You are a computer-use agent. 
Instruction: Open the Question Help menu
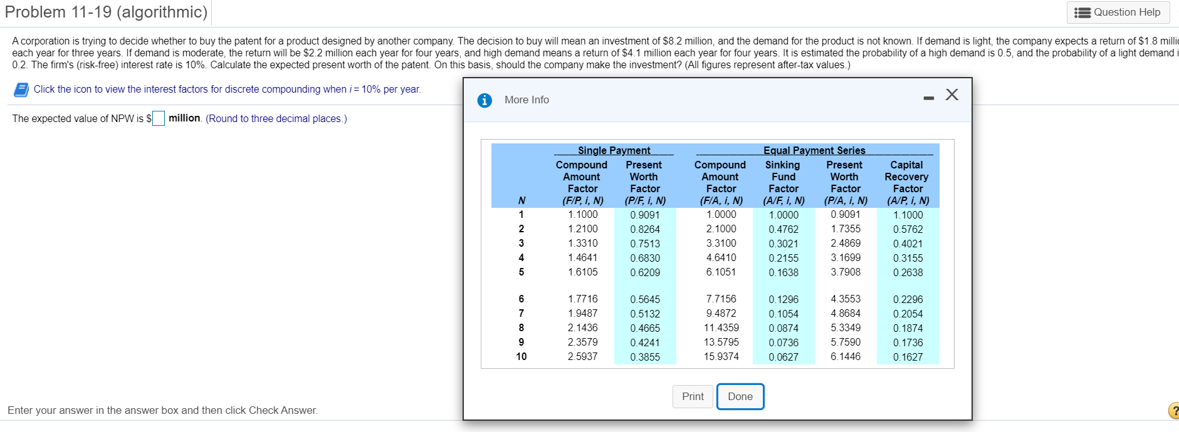click(1118, 12)
